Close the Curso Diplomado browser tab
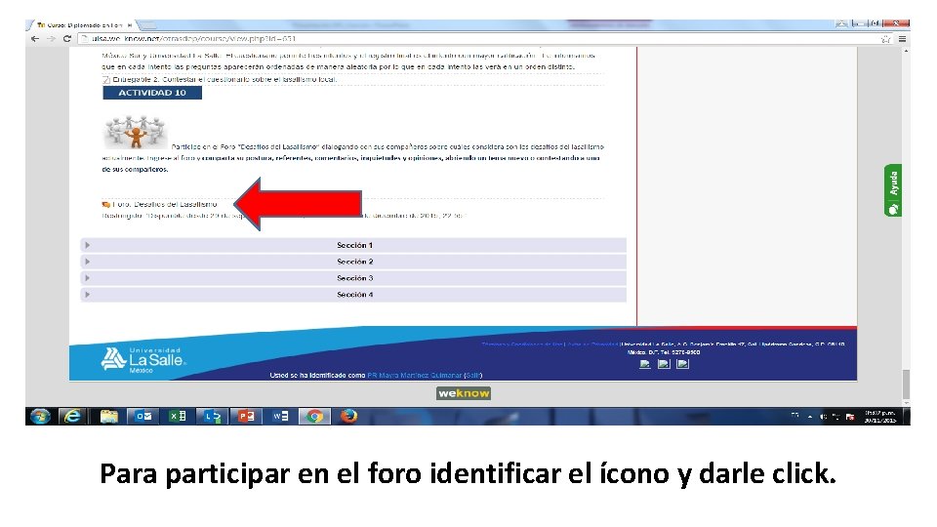Viewport: 937px width, 527px height. 130,25
